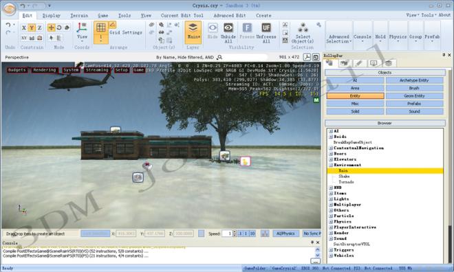Select the move mode tool
454x272 pixels.
coord(52,27)
